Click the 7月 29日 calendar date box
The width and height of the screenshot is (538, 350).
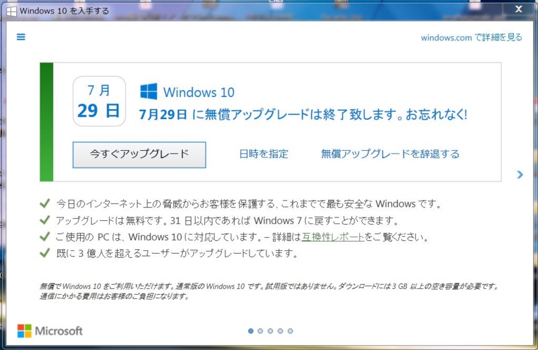(99, 101)
